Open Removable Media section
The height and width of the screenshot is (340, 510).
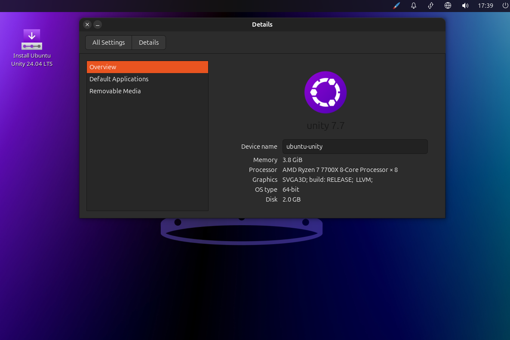[x=147, y=91]
